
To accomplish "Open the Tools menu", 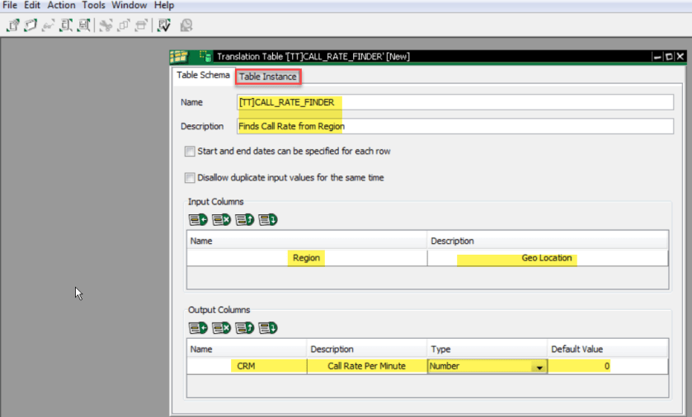I will 93,5.
